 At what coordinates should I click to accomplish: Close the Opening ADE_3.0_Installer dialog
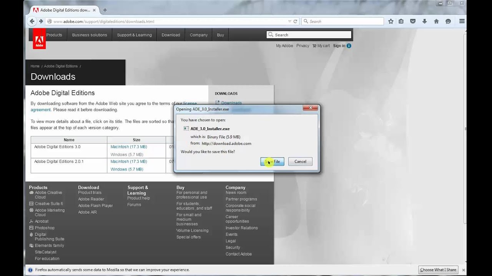click(x=310, y=108)
